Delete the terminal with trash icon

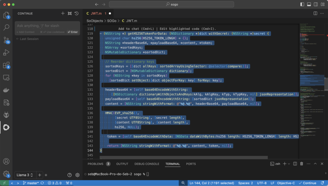[301, 164]
